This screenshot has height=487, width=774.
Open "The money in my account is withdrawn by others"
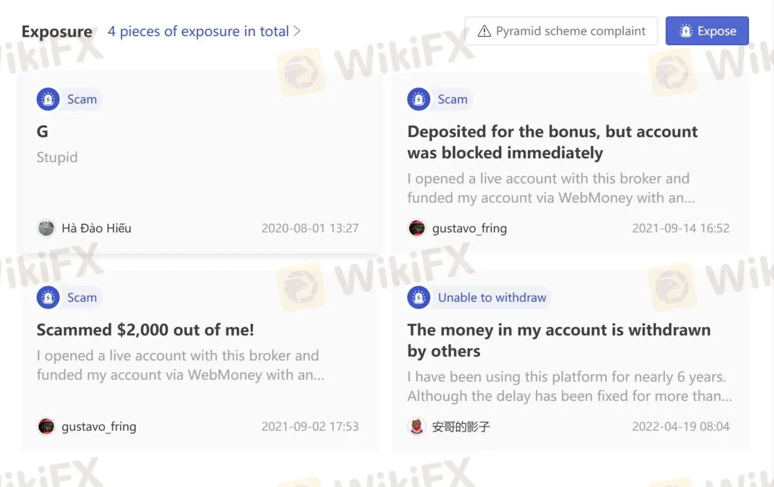pyautogui.click(x=559, y=340)
